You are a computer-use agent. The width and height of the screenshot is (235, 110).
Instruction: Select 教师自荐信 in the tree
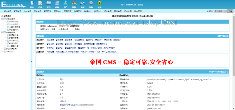point(14,35)
